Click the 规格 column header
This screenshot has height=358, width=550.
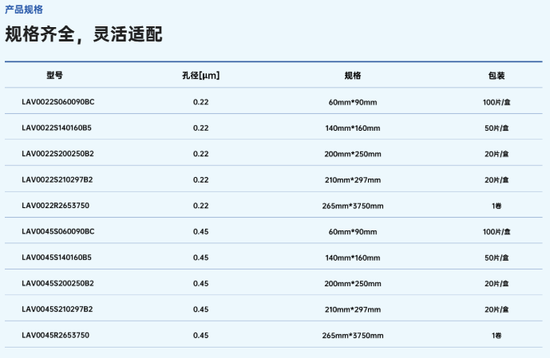coord(353,75)
